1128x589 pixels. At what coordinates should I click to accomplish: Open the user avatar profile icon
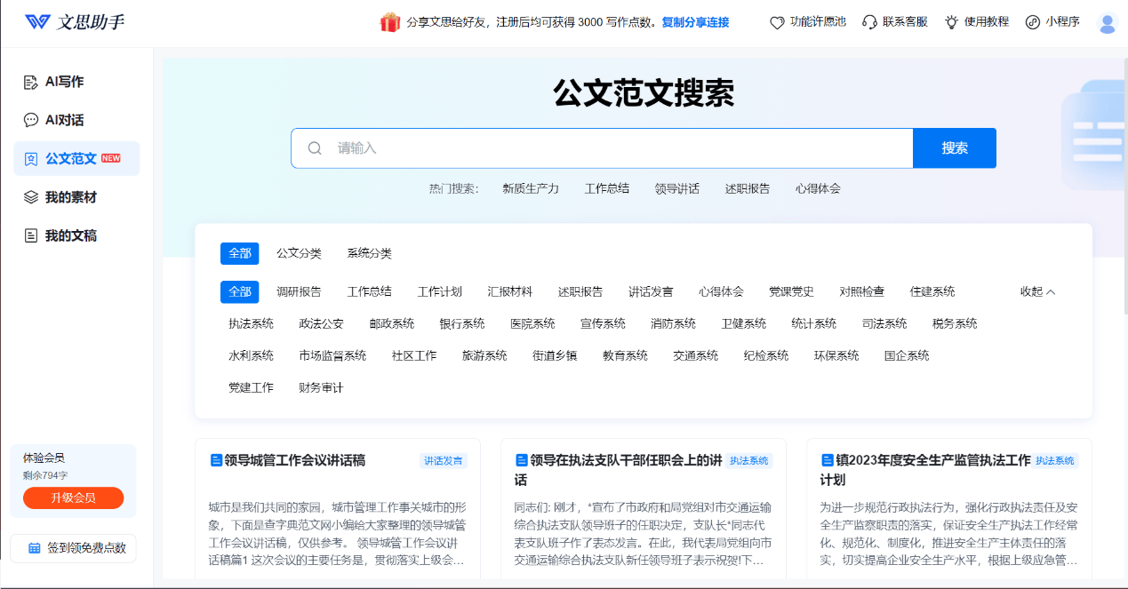pyautogui.click(x=1107, y=23)
